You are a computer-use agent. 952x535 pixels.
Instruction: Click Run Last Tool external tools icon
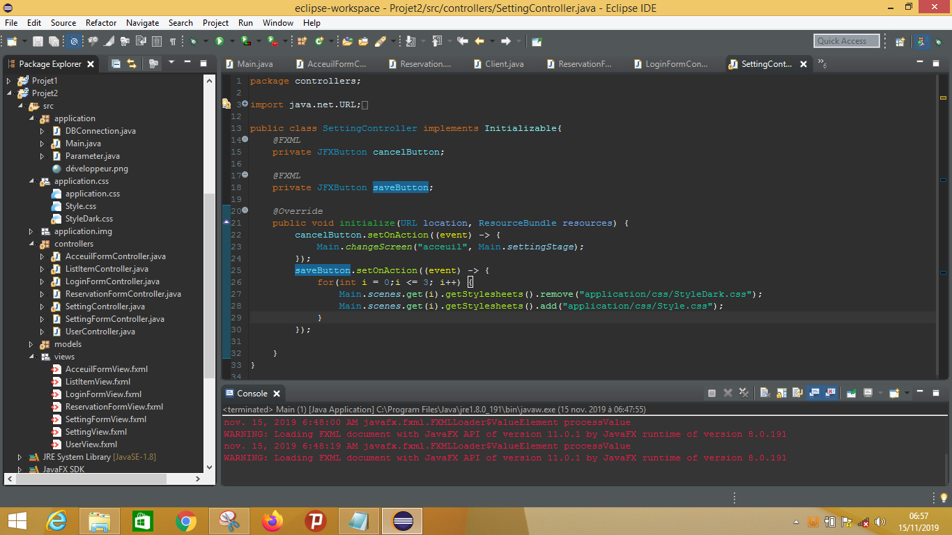tap(272, 41)
